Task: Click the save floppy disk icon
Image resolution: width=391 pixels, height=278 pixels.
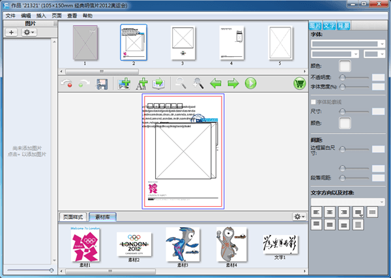Action: click(x=102, y=84)
